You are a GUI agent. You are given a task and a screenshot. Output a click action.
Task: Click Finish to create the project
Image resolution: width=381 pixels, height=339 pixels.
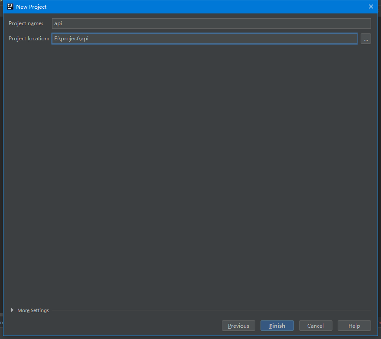click(x=277, y=326)
